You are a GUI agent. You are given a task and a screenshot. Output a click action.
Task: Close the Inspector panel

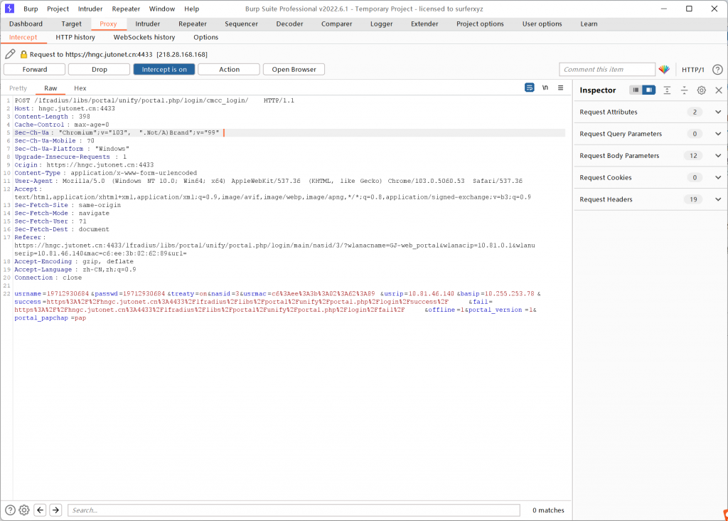click(718, 90)
